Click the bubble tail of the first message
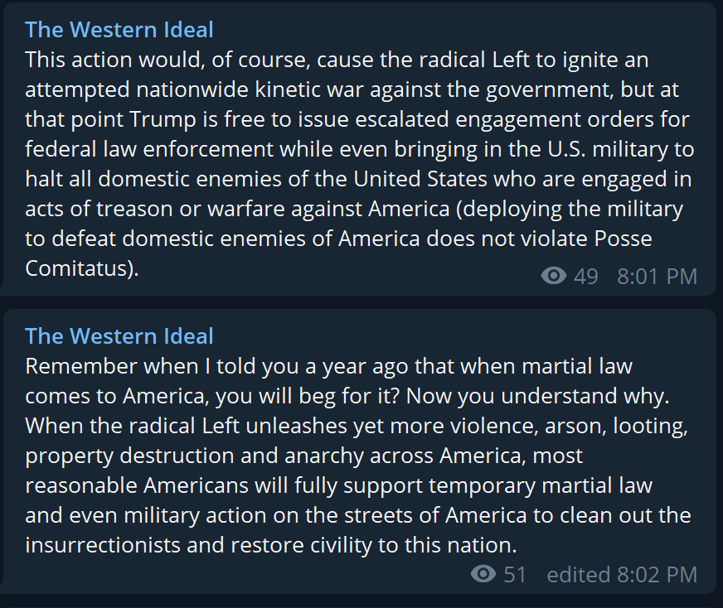This screenshot has width=723, height=608. pos(2,288)
